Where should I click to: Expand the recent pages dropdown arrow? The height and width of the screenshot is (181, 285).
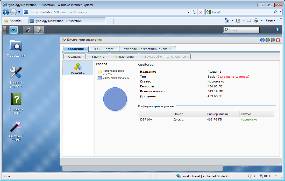(19, 12)
